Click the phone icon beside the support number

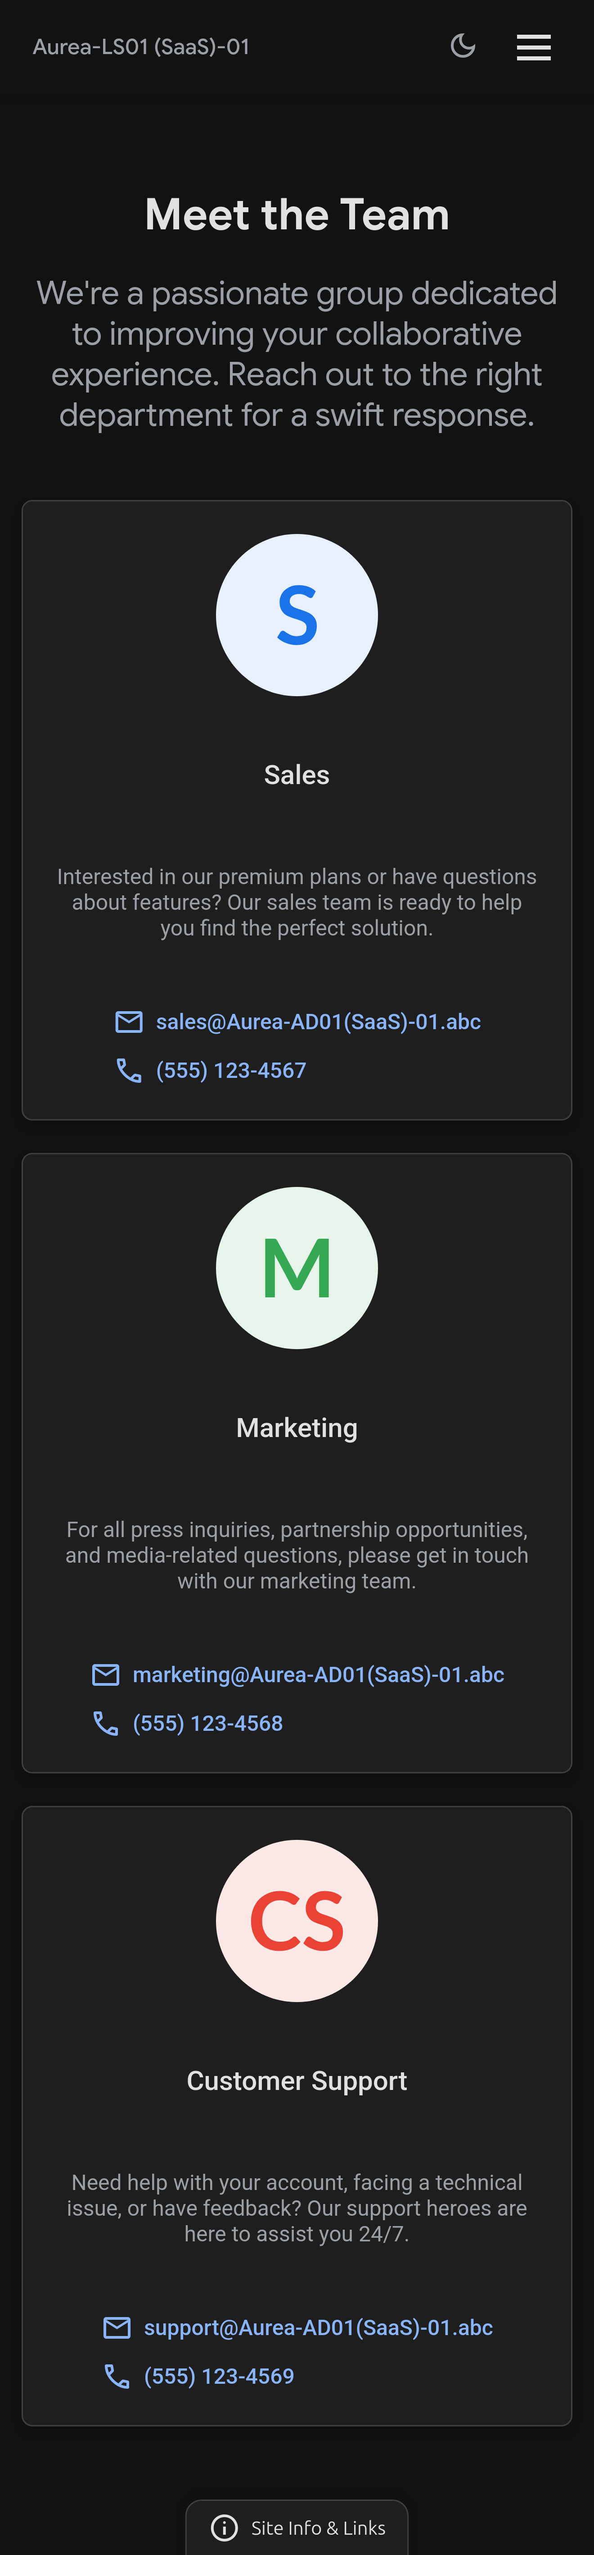tap(117, 2376)
